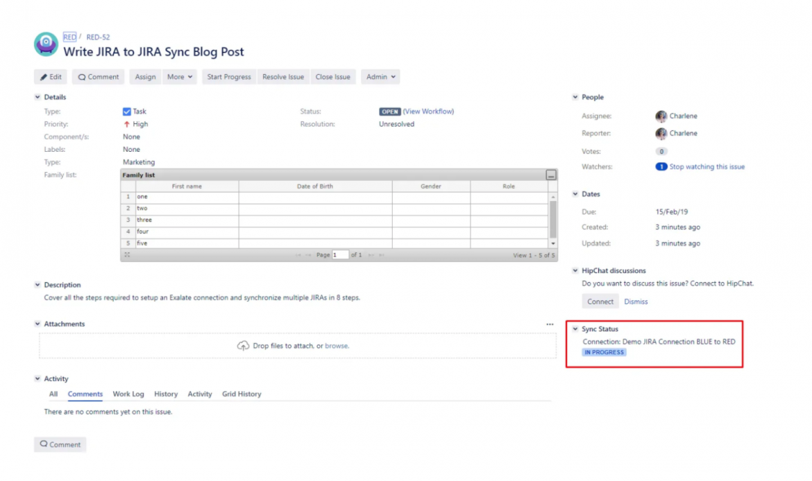
Task: Click the grid page number input field
Action: point(340,255)
